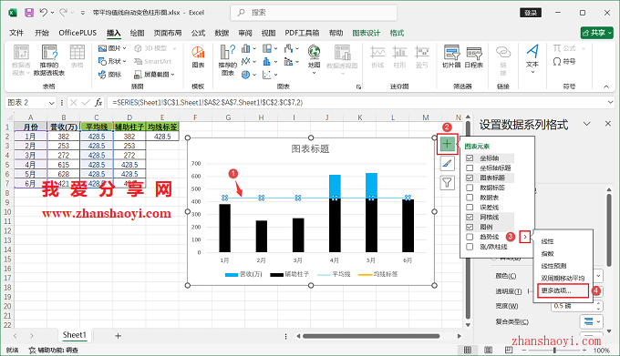Click the 共享 share button
Screen dimensions: 620x356
click(x=596, y=33)
